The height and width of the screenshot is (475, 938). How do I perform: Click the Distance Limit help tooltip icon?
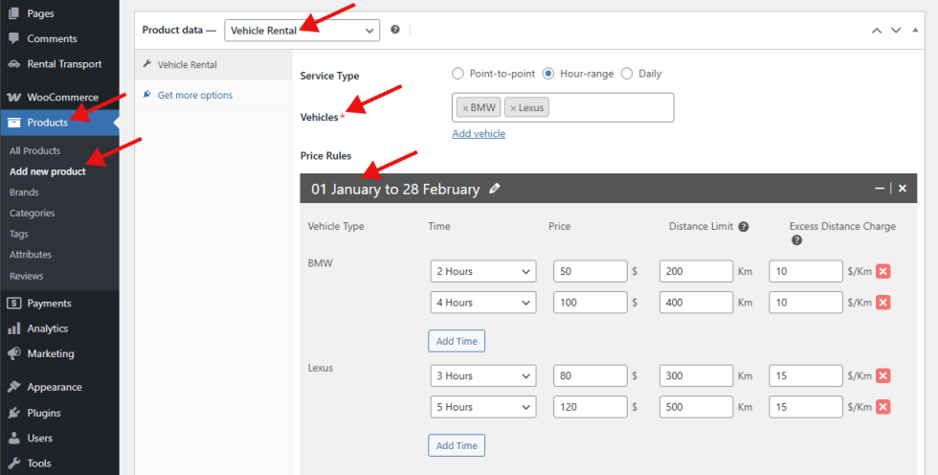pyautogui.click(x=744, y=227)
